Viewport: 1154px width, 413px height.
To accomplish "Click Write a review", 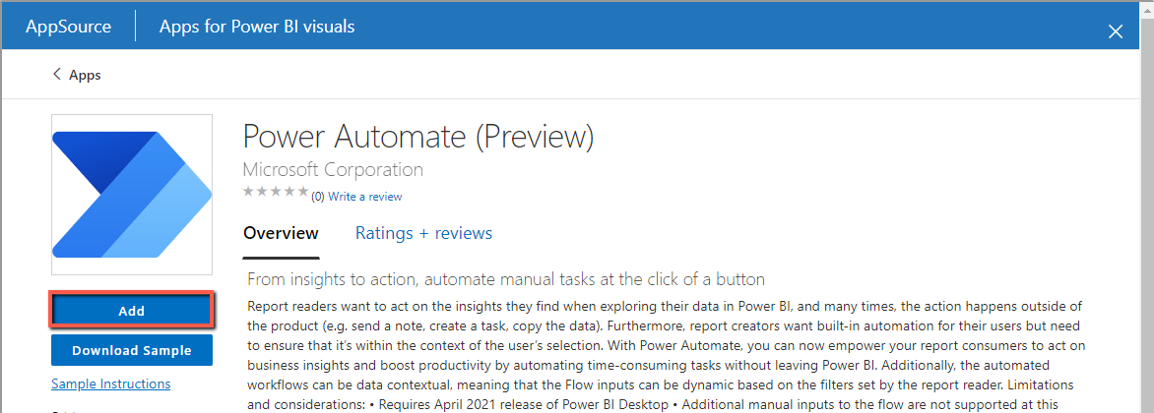I will [x=365, y=197].
